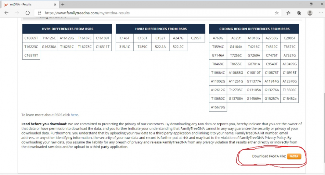Click the T16187C mutation cell

tap(85, 38)
